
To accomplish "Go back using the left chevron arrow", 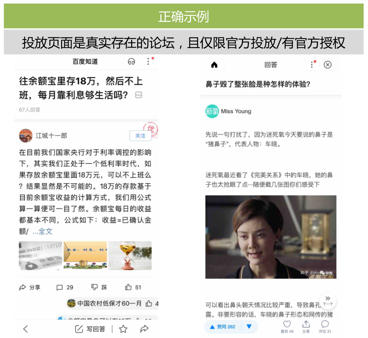I will coord(26,329).
